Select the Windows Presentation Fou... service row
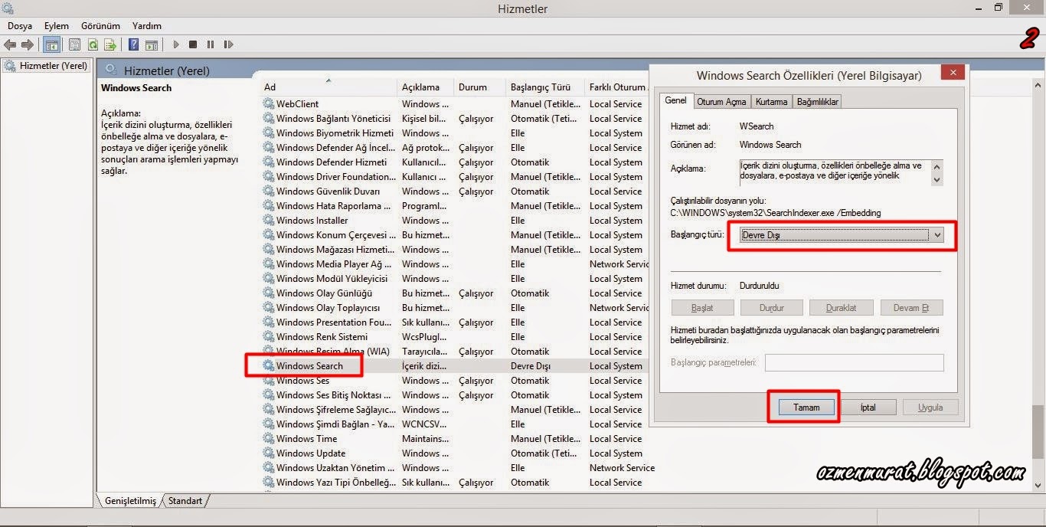1046x527 pixels. click(456, 322)
